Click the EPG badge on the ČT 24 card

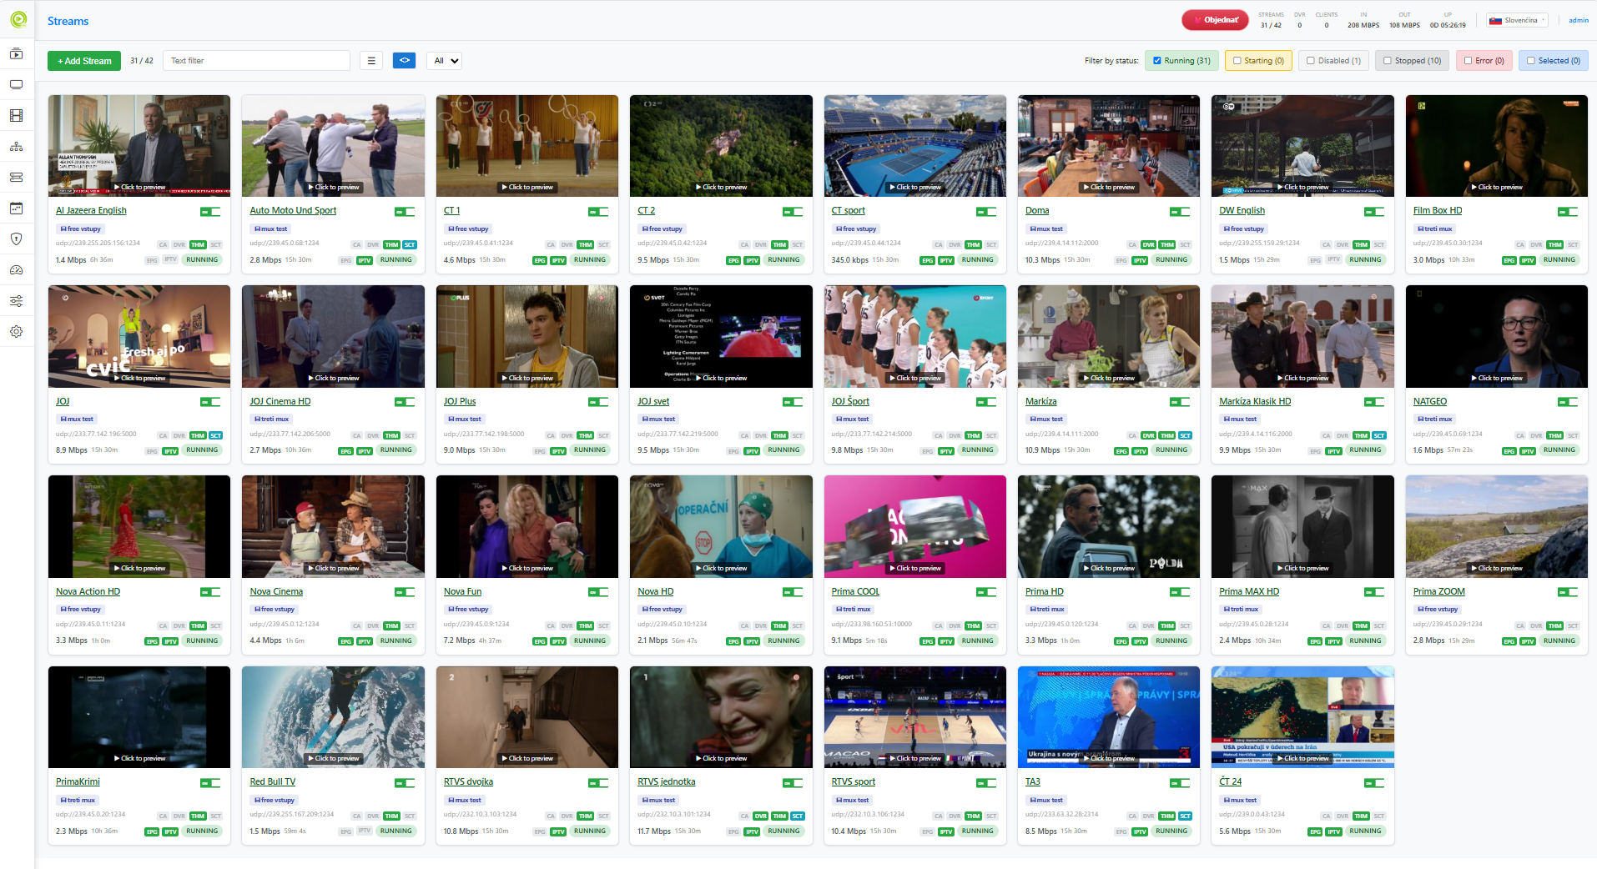pos(1315,832)
